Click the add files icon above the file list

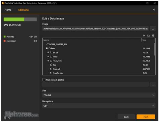[144, 36]
